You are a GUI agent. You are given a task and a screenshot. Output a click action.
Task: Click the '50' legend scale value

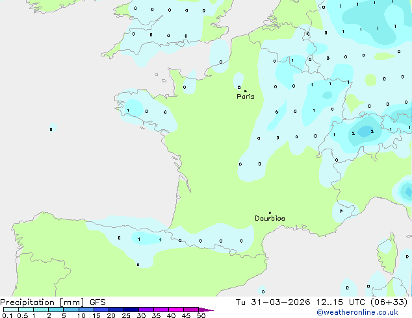pos(201,315)
